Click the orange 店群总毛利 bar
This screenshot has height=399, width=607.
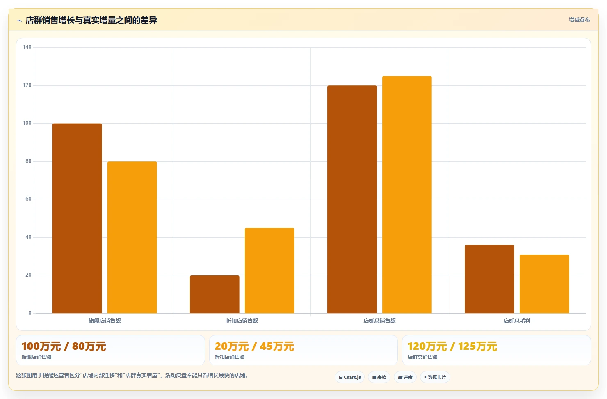point(544,284)
